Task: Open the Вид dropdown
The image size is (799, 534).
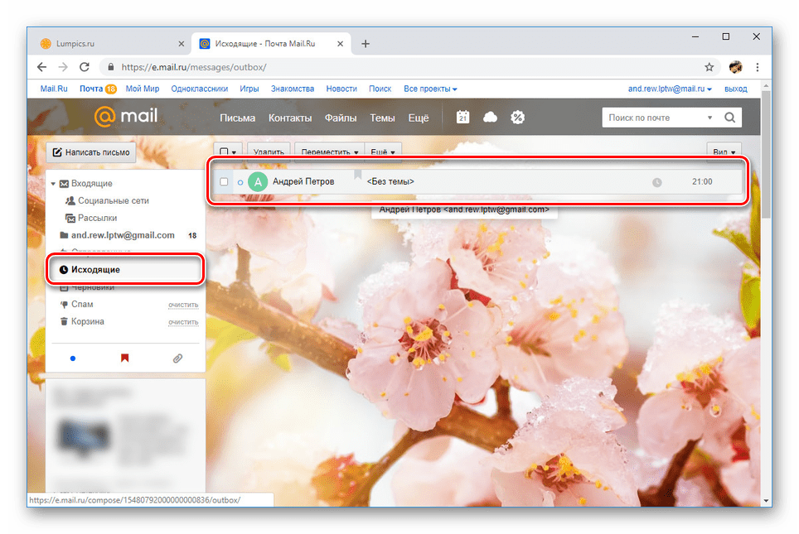Action: [x=723, y=152]
